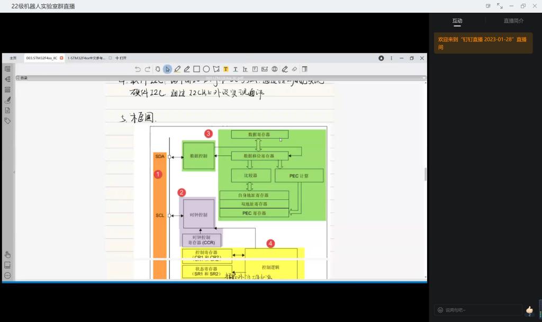Open the emoji picker in chat box

point(440,310)
